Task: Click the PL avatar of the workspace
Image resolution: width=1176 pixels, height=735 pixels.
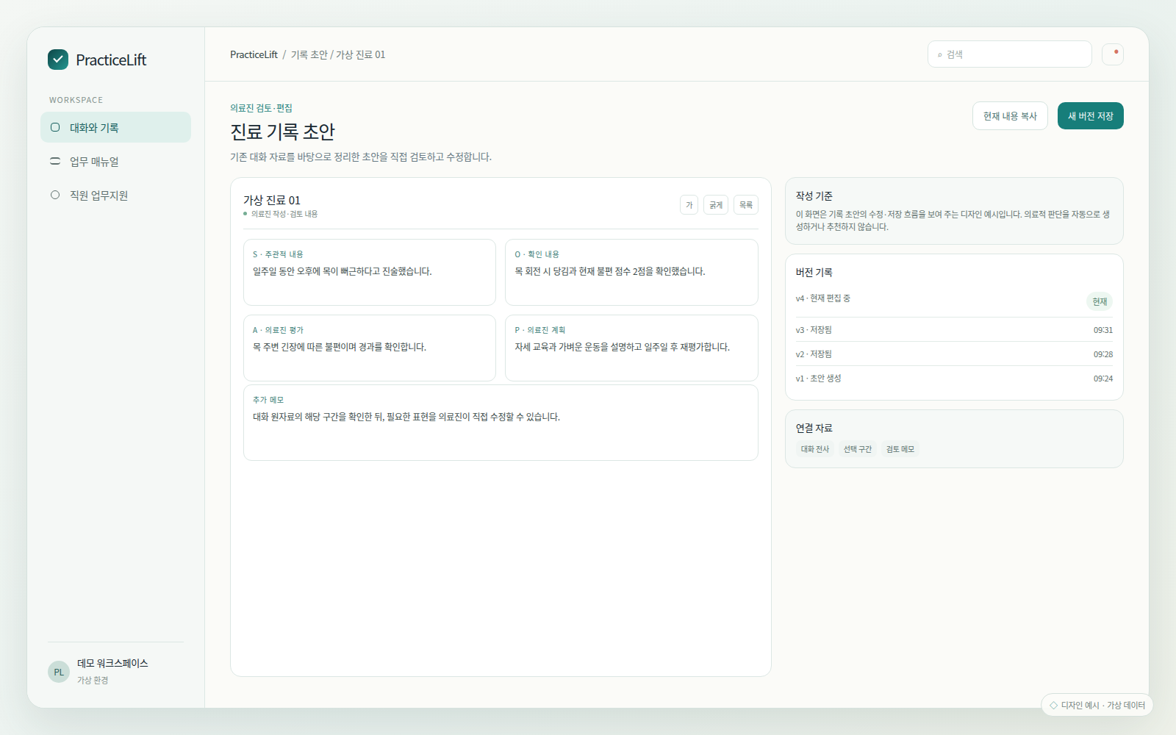Action: coord(59,672)
